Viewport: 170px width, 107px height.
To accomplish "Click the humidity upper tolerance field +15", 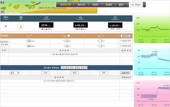I will (x=67, y=41).
